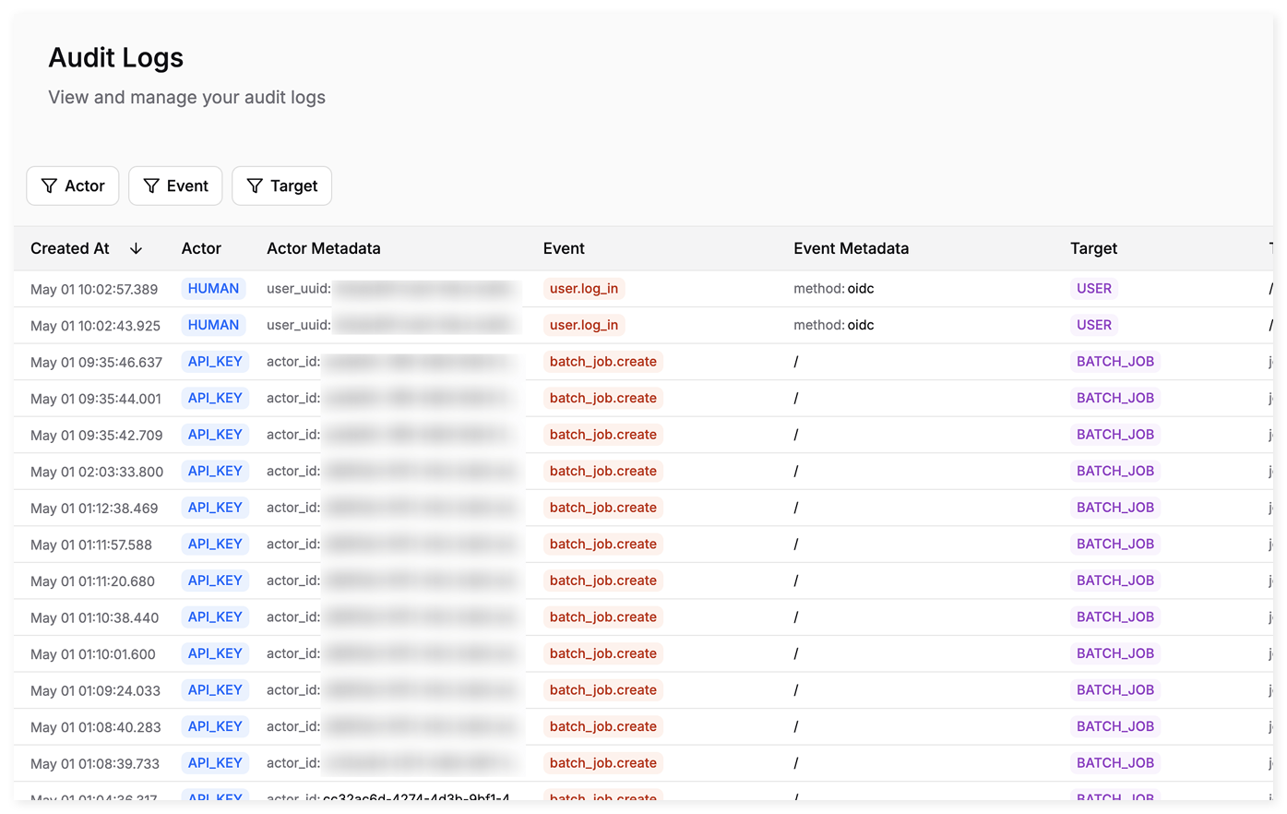
Task: Click batch_job.create in the 01:10:01.600 row
Action: (603, 653)
